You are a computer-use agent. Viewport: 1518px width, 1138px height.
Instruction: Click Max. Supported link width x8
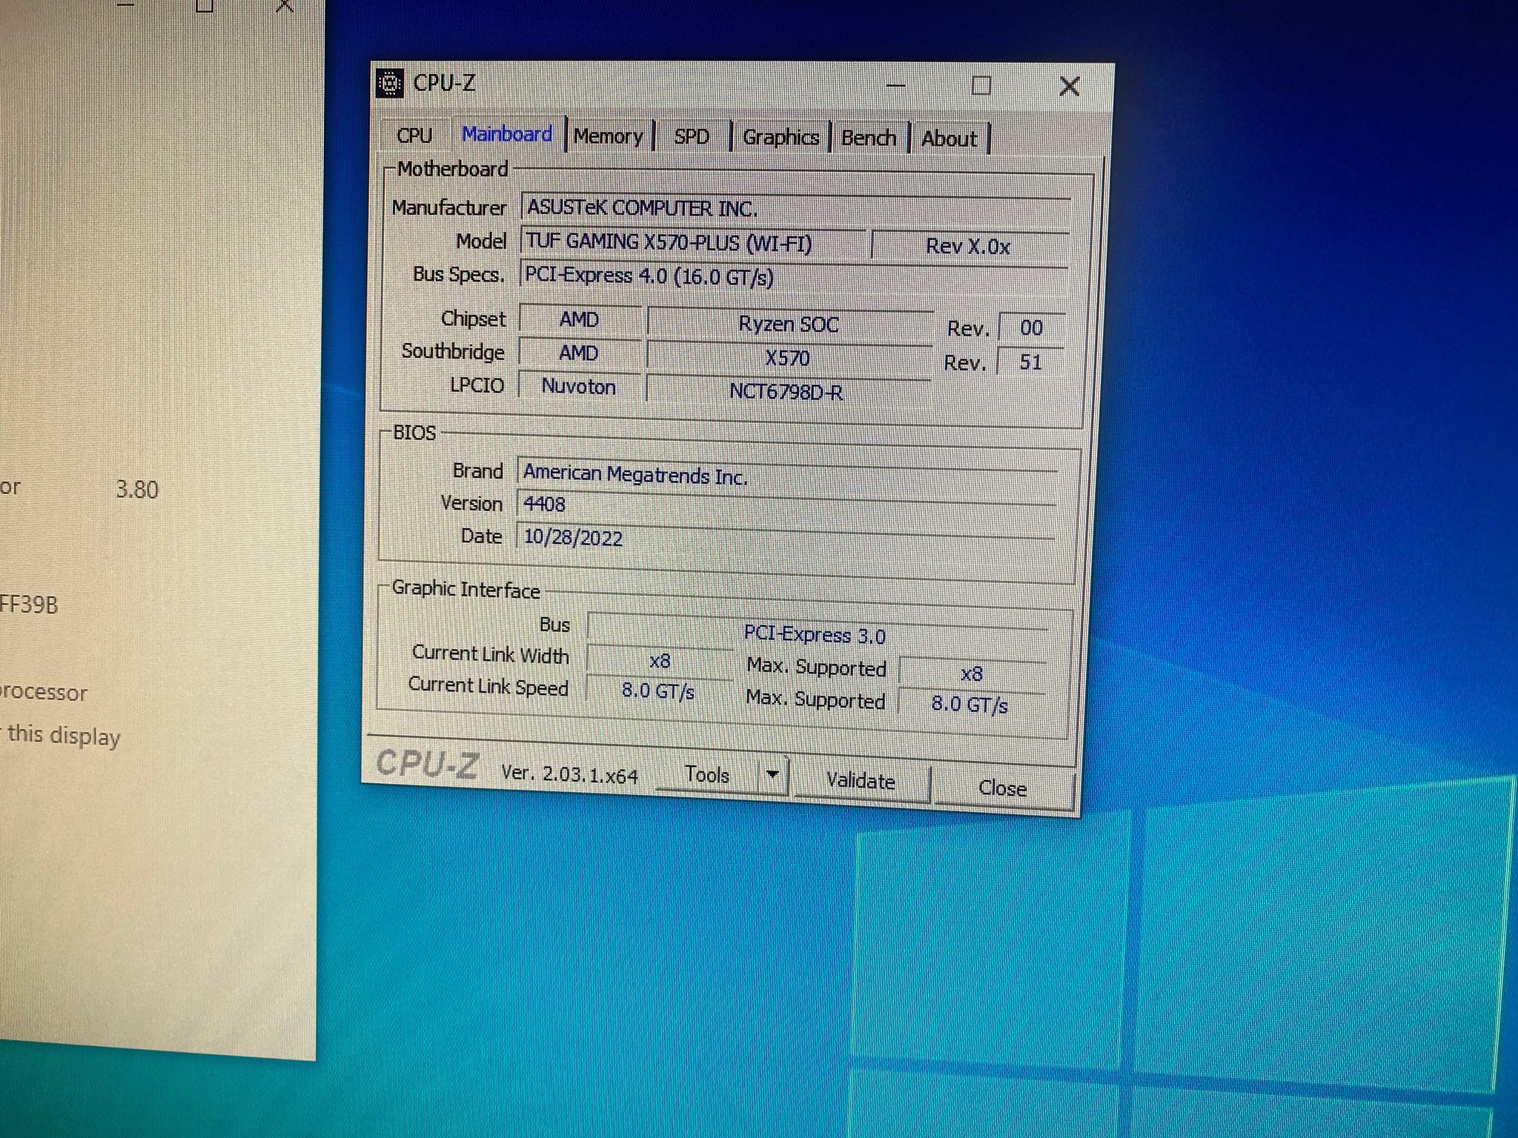pyautogui.click(x=972, y=673)
